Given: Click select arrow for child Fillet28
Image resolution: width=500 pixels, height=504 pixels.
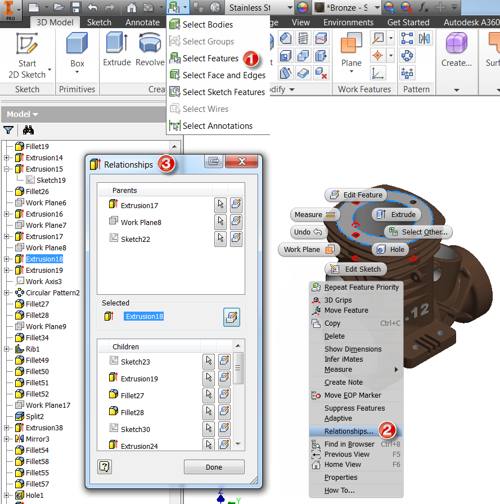Looking at the screenshot, I should coord(209,412).
